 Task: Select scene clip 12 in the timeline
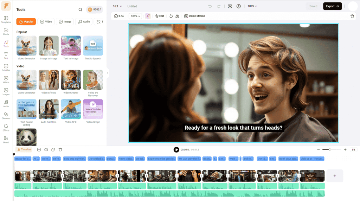point(312,176)
